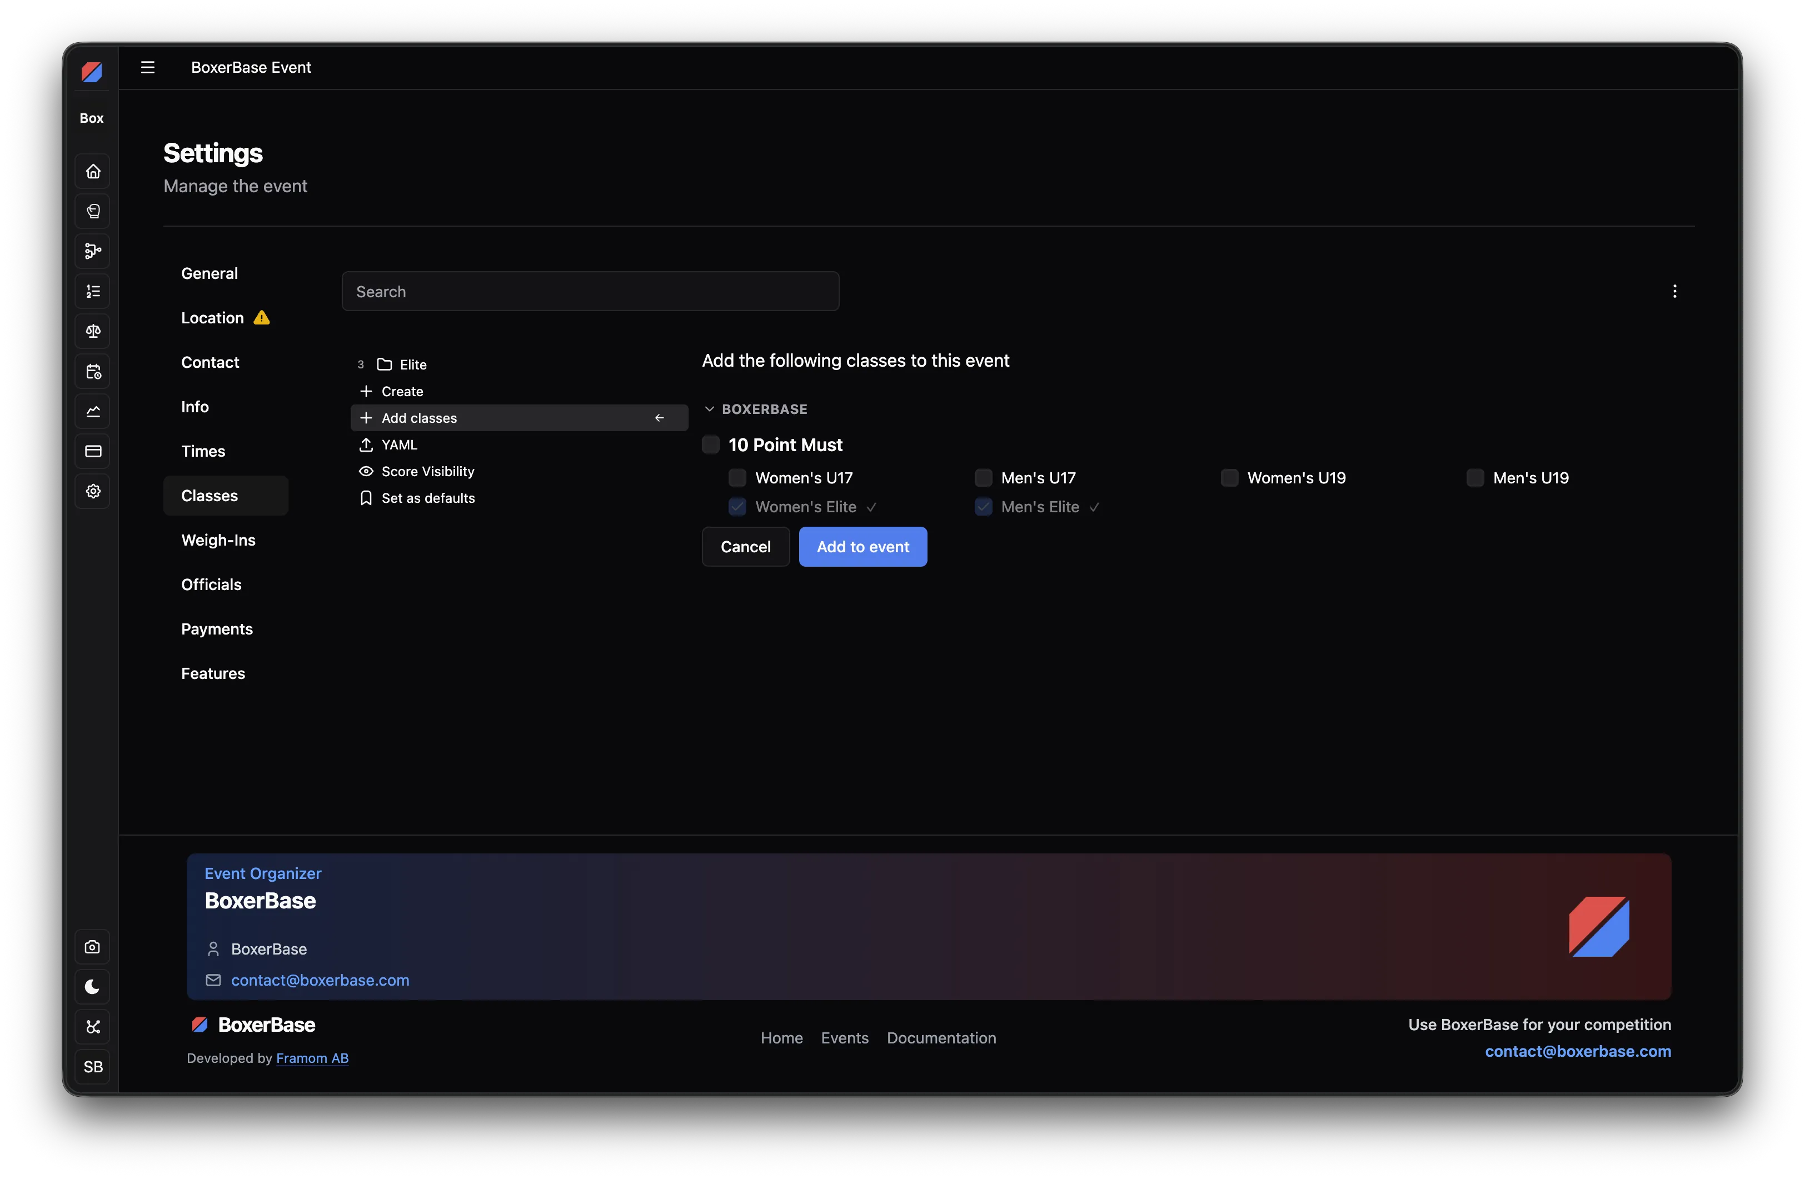Image resolution: width=1805 pixels, height=1179 pixels.
Task: Open the Info settings tab
Action: (225, 407)
